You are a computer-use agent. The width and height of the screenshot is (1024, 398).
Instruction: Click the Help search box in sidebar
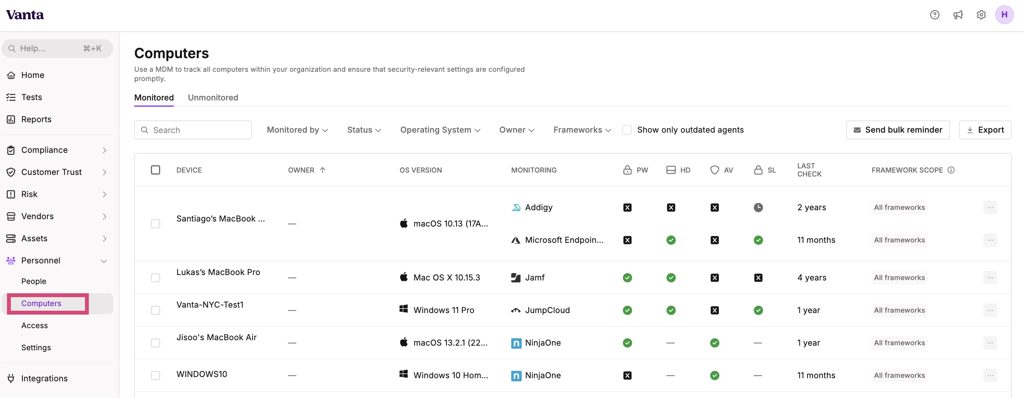tap(57, 48)
